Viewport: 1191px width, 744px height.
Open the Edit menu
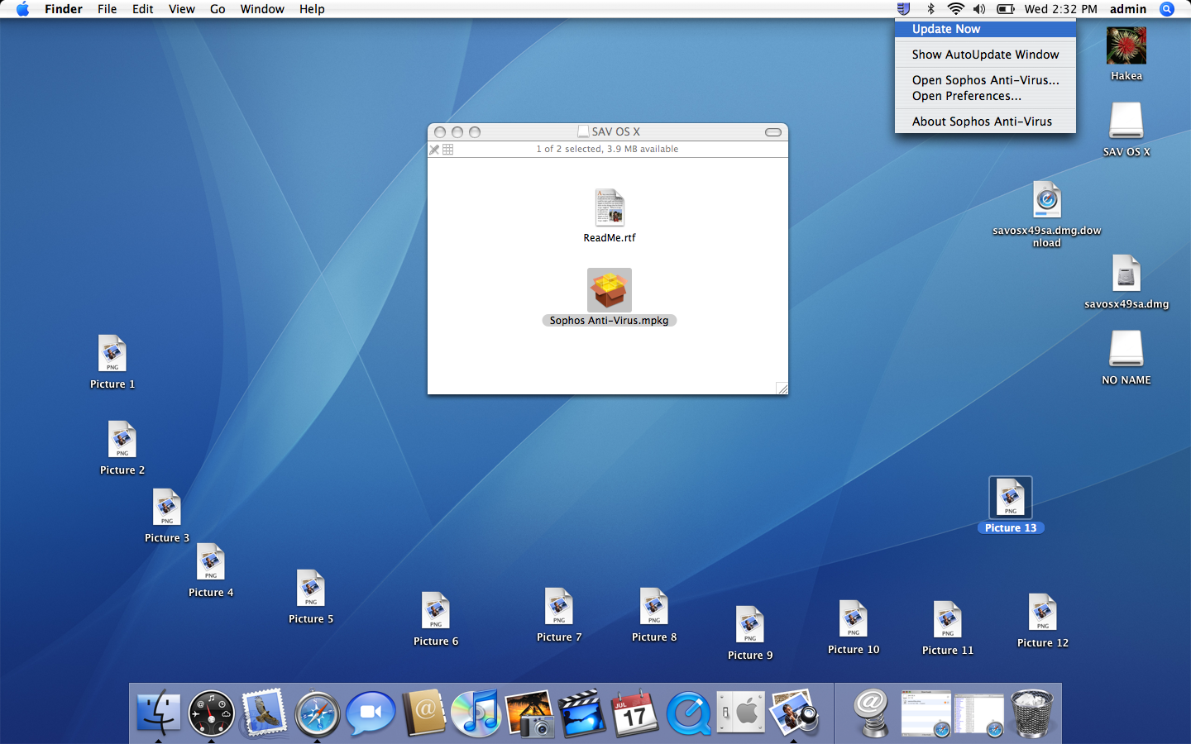[x=143, y=9]
